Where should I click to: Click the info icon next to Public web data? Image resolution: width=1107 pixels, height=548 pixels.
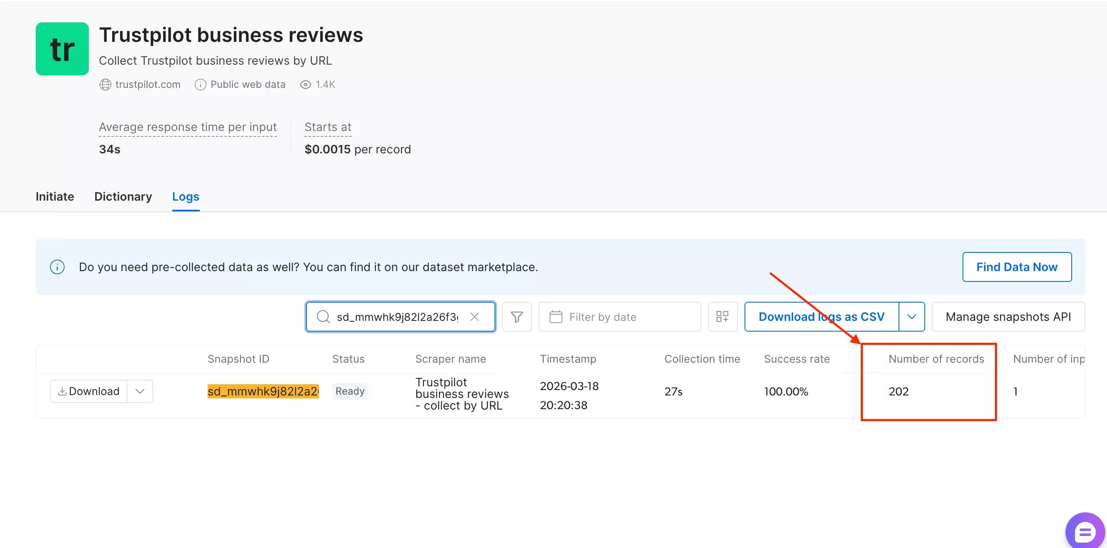click(200, 85)
